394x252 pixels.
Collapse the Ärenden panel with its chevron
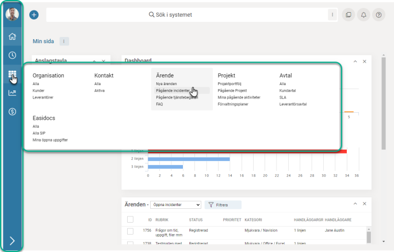point(355,204)
